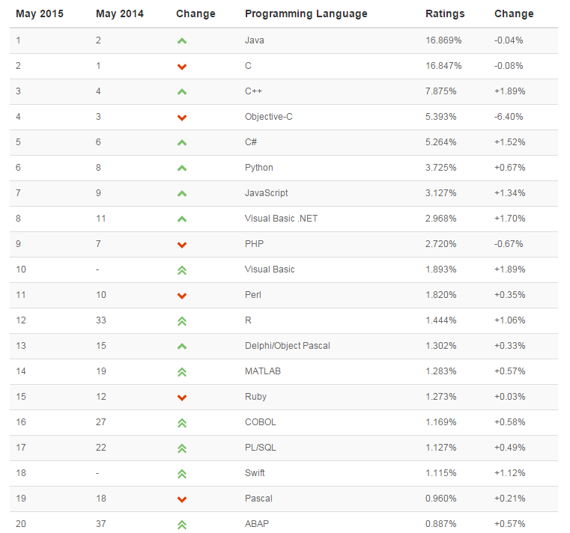Click the red down arrow in Objective-C row
Image resolution: width=570 pixels, height=533 pixels.
pyautogui.click(x=181, y=118)
